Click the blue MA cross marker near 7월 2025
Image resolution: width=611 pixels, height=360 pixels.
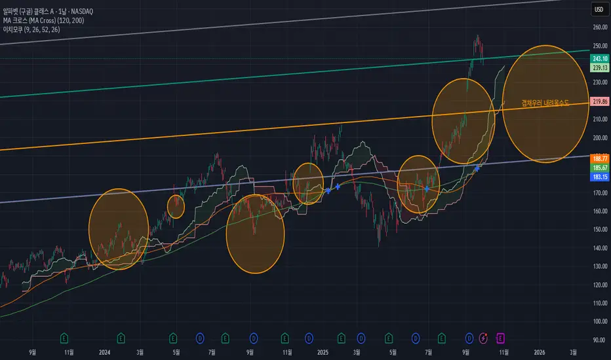[427, 189]
